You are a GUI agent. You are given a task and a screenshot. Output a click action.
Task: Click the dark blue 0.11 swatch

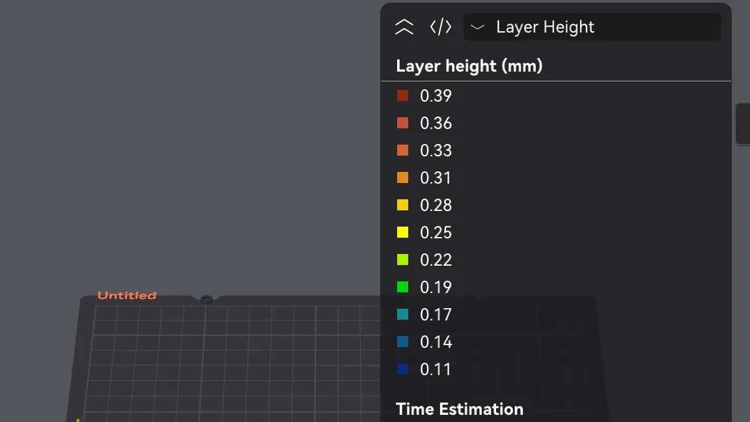click(x=403, y=369)
